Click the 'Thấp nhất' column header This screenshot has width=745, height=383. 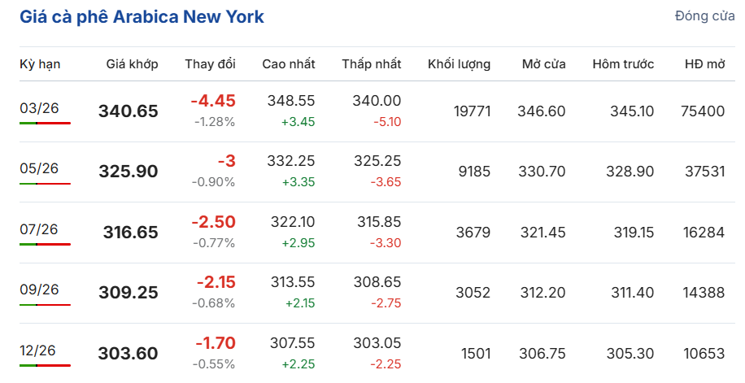[371, 64]
